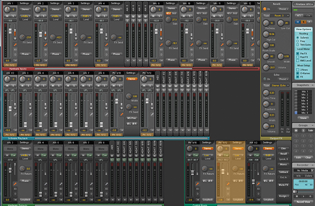Viewport: 315px width, 206px height.
Task: Click the Mute FX button
Action: pyautogui.click(x=284, y=185)
